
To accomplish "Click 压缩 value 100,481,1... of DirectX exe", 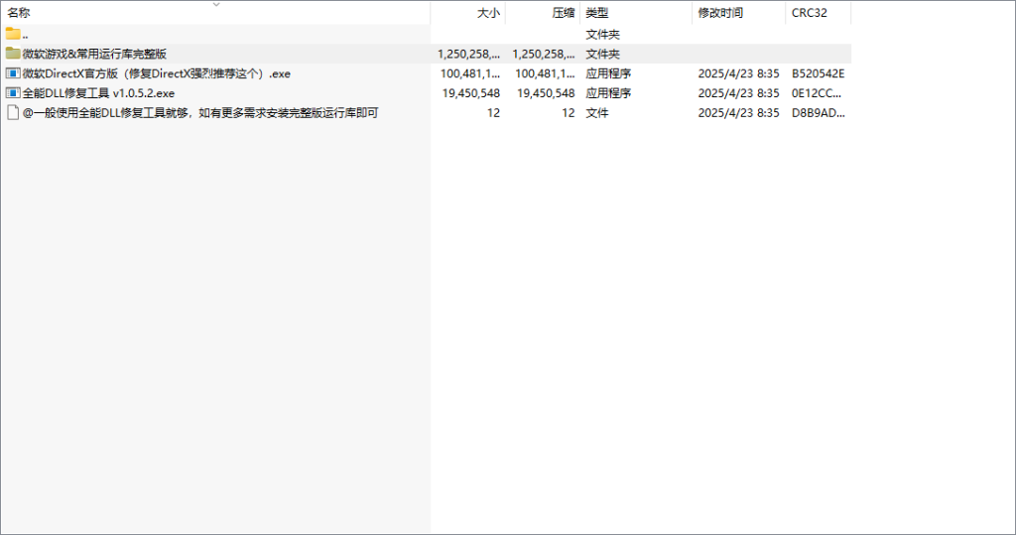I will click(x=545, y=73).
